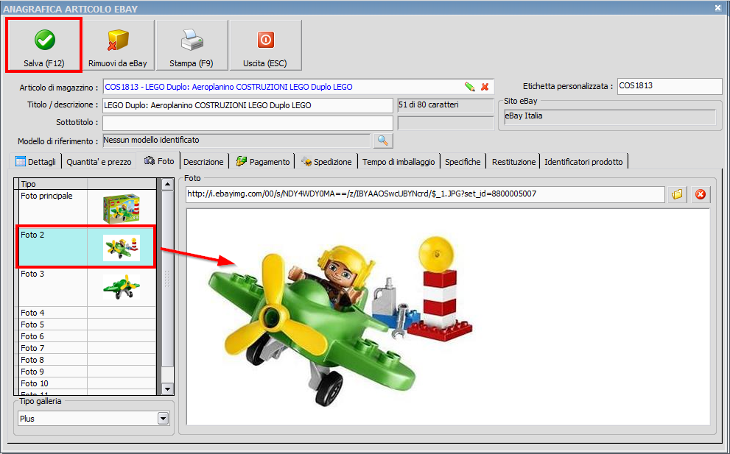Image resolution: width=730 pixels, height=454 pixels.
Task: Select the Foto 3 airplane thumbnail
Action: [x=85, y=286]
